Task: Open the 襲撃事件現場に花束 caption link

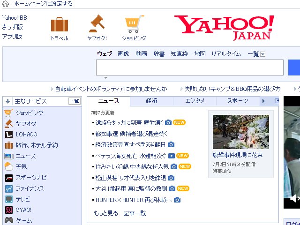Action: point(238,155)
